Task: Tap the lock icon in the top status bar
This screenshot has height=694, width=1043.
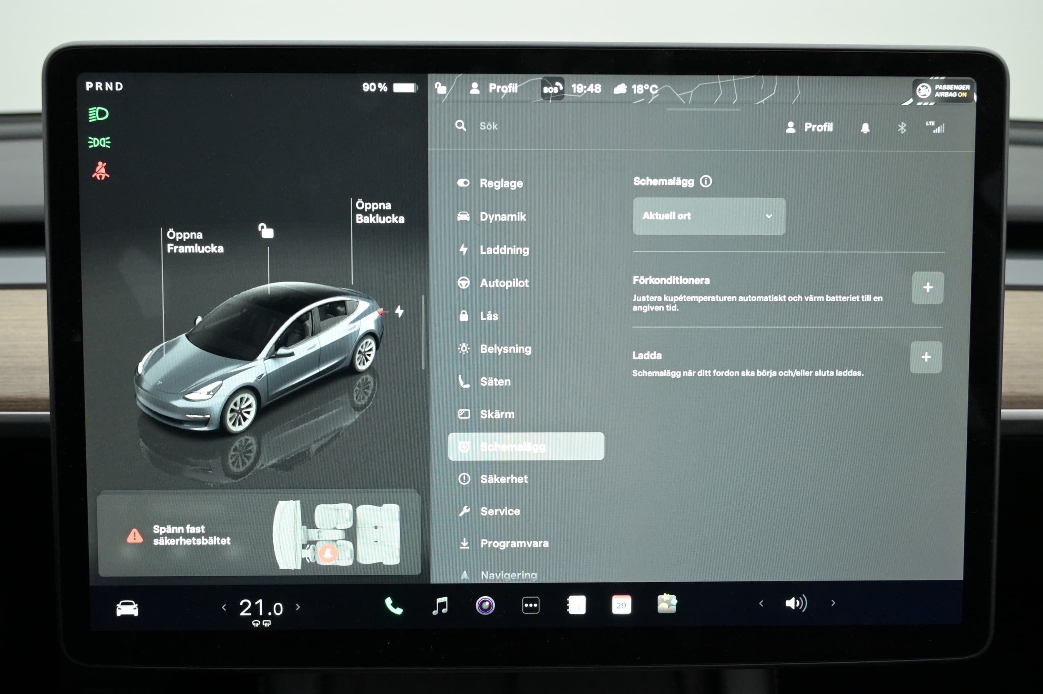Action: (x=441, y=88)
